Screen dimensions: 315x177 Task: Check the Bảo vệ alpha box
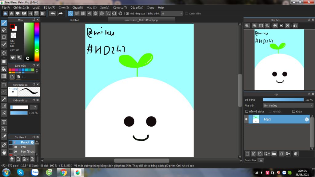(x=247, y=111)
